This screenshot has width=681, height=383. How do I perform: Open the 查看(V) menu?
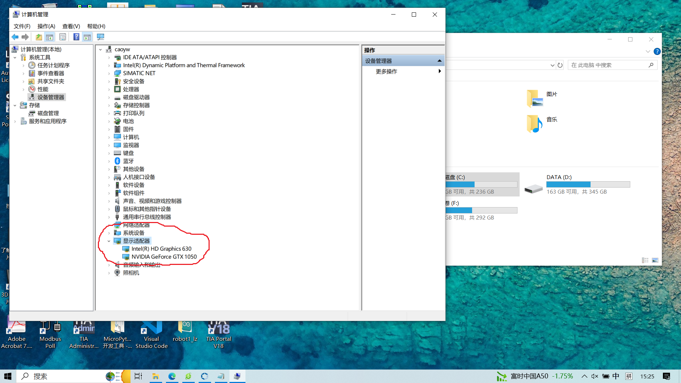coord(71,26)
